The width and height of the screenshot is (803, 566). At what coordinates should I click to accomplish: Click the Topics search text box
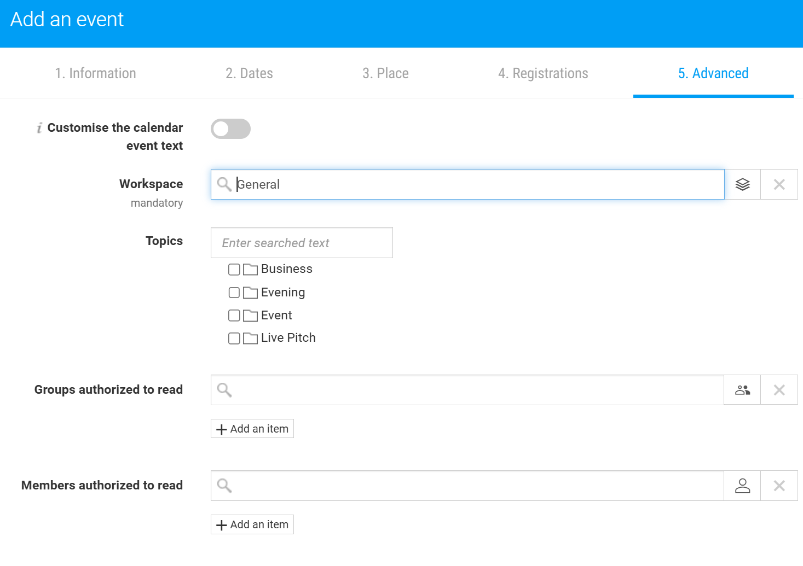(x=302, y=243)
